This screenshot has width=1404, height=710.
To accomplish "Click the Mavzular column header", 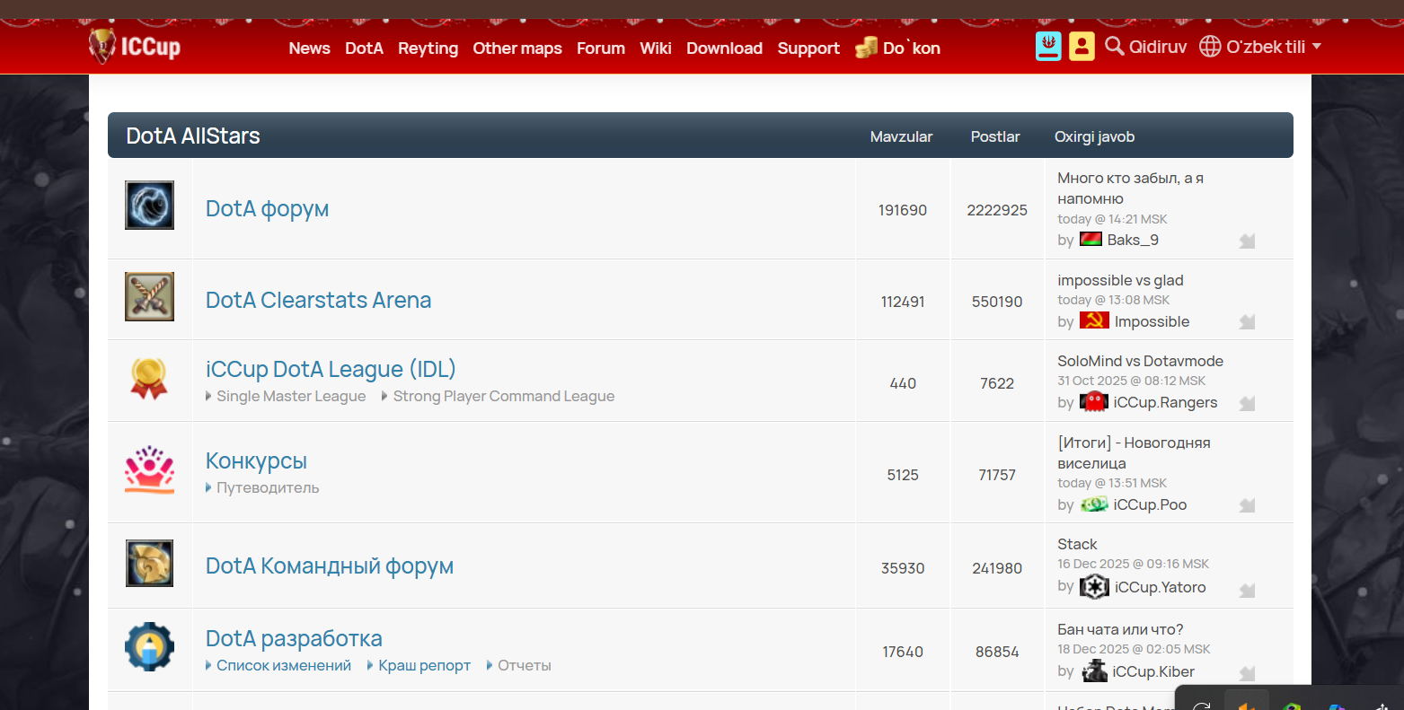I will click(x=901, y=136).
